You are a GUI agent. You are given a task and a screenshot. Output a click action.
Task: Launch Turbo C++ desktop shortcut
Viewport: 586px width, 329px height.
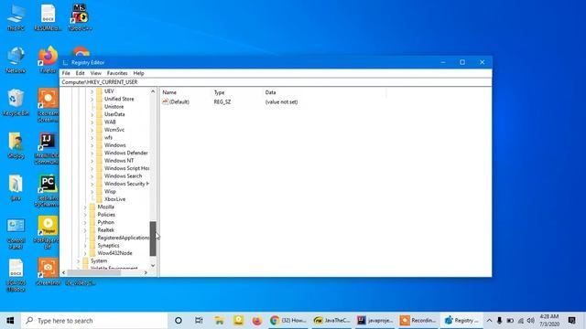pos(80,17)
